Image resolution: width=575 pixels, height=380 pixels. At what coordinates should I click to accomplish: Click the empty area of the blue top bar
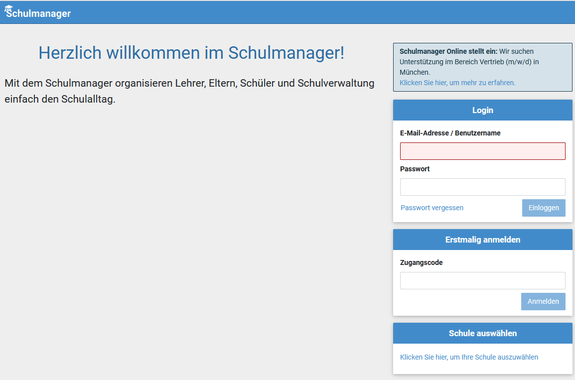[299, 12]
